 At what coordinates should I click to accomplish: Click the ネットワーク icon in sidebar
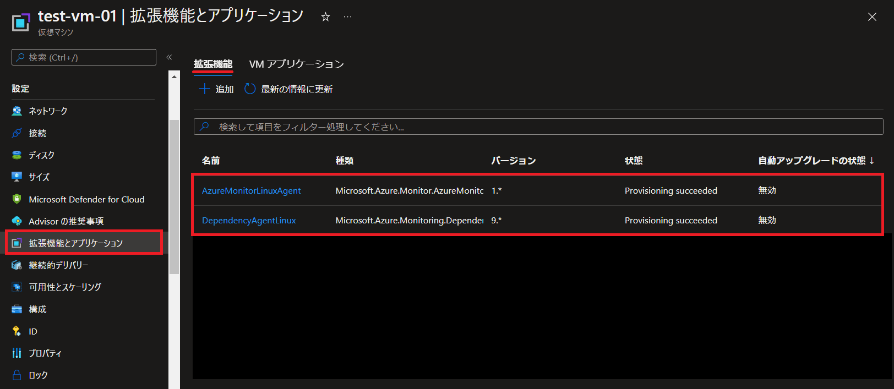click(17, 111)
